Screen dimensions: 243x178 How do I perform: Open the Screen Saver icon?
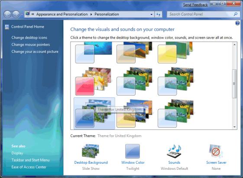(x=216, y=151)
